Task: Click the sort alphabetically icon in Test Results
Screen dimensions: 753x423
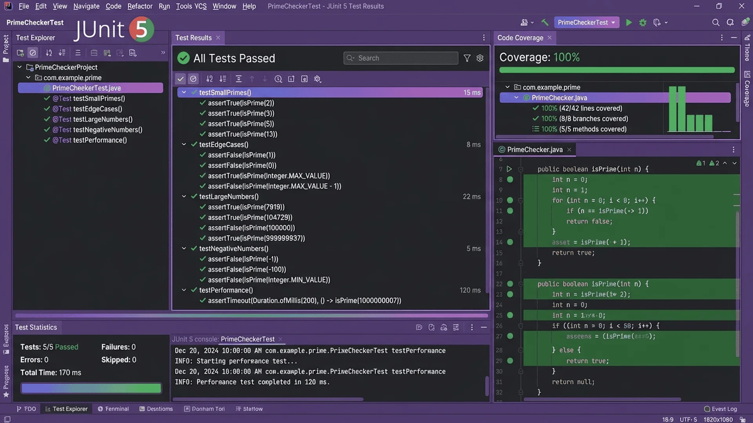Action: [209, 79]
